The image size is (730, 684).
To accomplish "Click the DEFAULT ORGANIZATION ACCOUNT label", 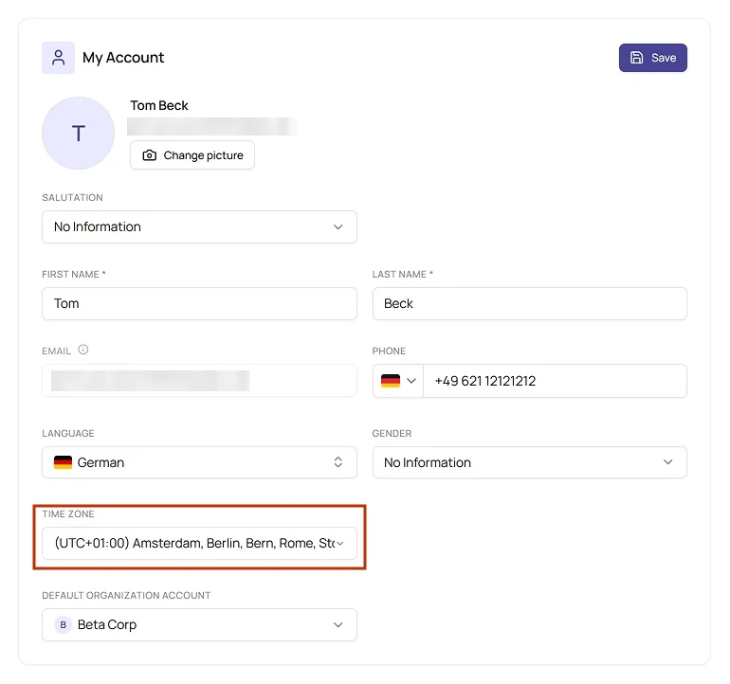I will pos(126,596).
